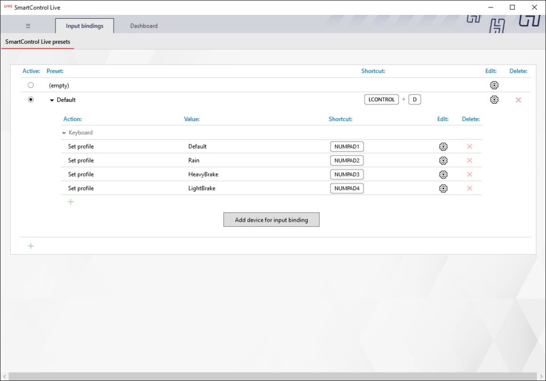Select the Default preset radio button
Screen dimensions: 546x381
[x=31, y=100]
